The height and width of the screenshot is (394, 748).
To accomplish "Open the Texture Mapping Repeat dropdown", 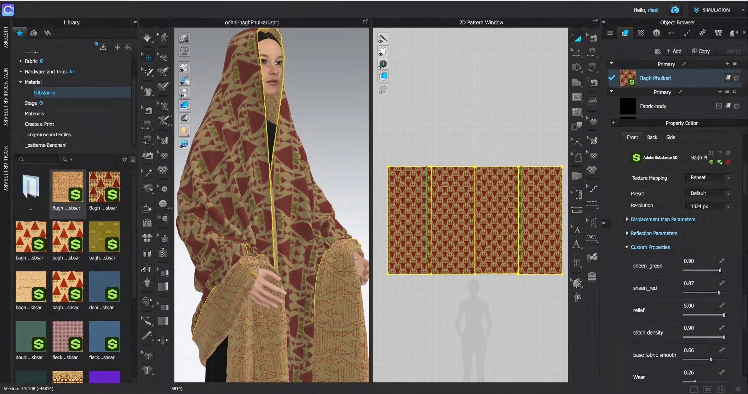I will 709,178.
